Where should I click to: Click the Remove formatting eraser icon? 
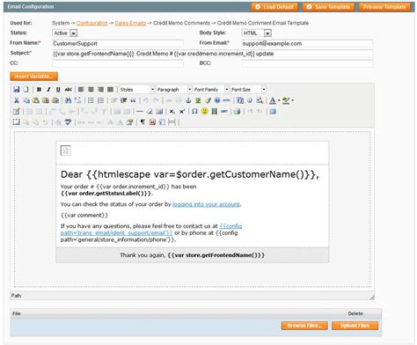150,112
